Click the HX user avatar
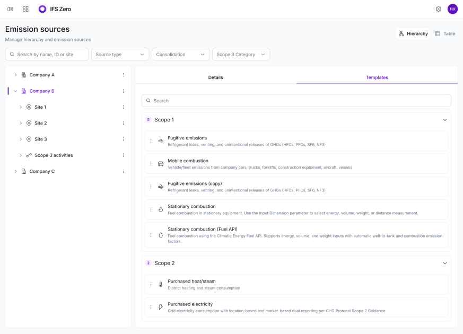 (x=452, y=9)
